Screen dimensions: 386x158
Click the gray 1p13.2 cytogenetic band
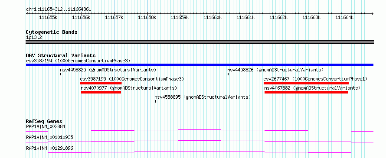click(200, 42)
